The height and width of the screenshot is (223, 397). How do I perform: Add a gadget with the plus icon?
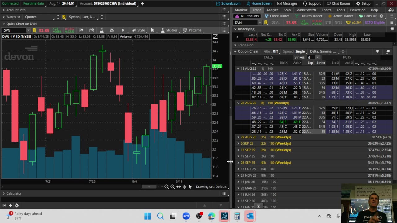(10, 205)
